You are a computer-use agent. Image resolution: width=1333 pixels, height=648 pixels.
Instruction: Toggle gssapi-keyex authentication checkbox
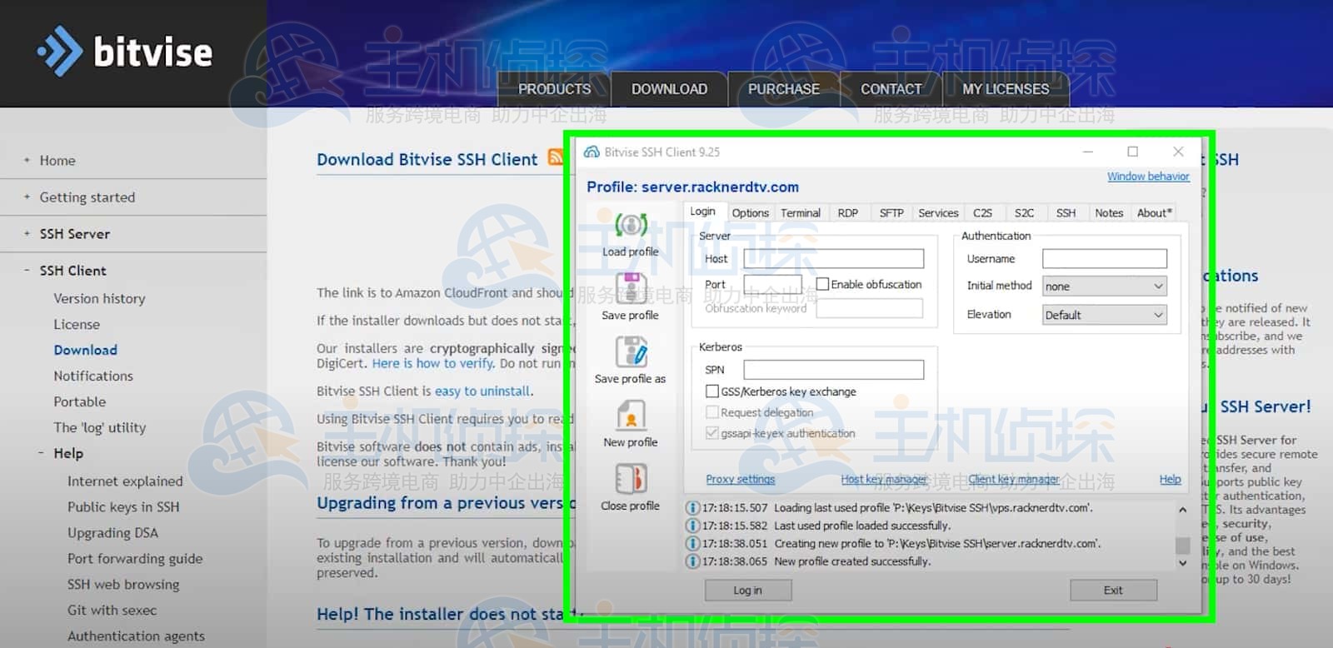pos(711,433)
